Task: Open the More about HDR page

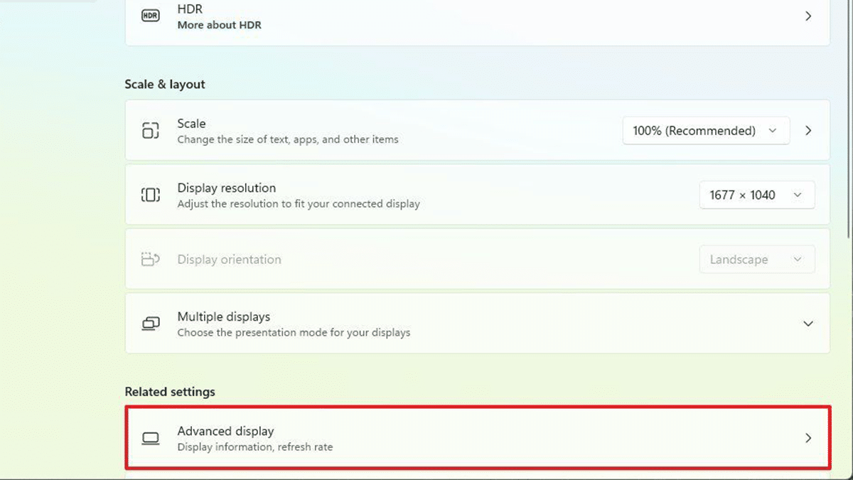Action: pos(219,26)
